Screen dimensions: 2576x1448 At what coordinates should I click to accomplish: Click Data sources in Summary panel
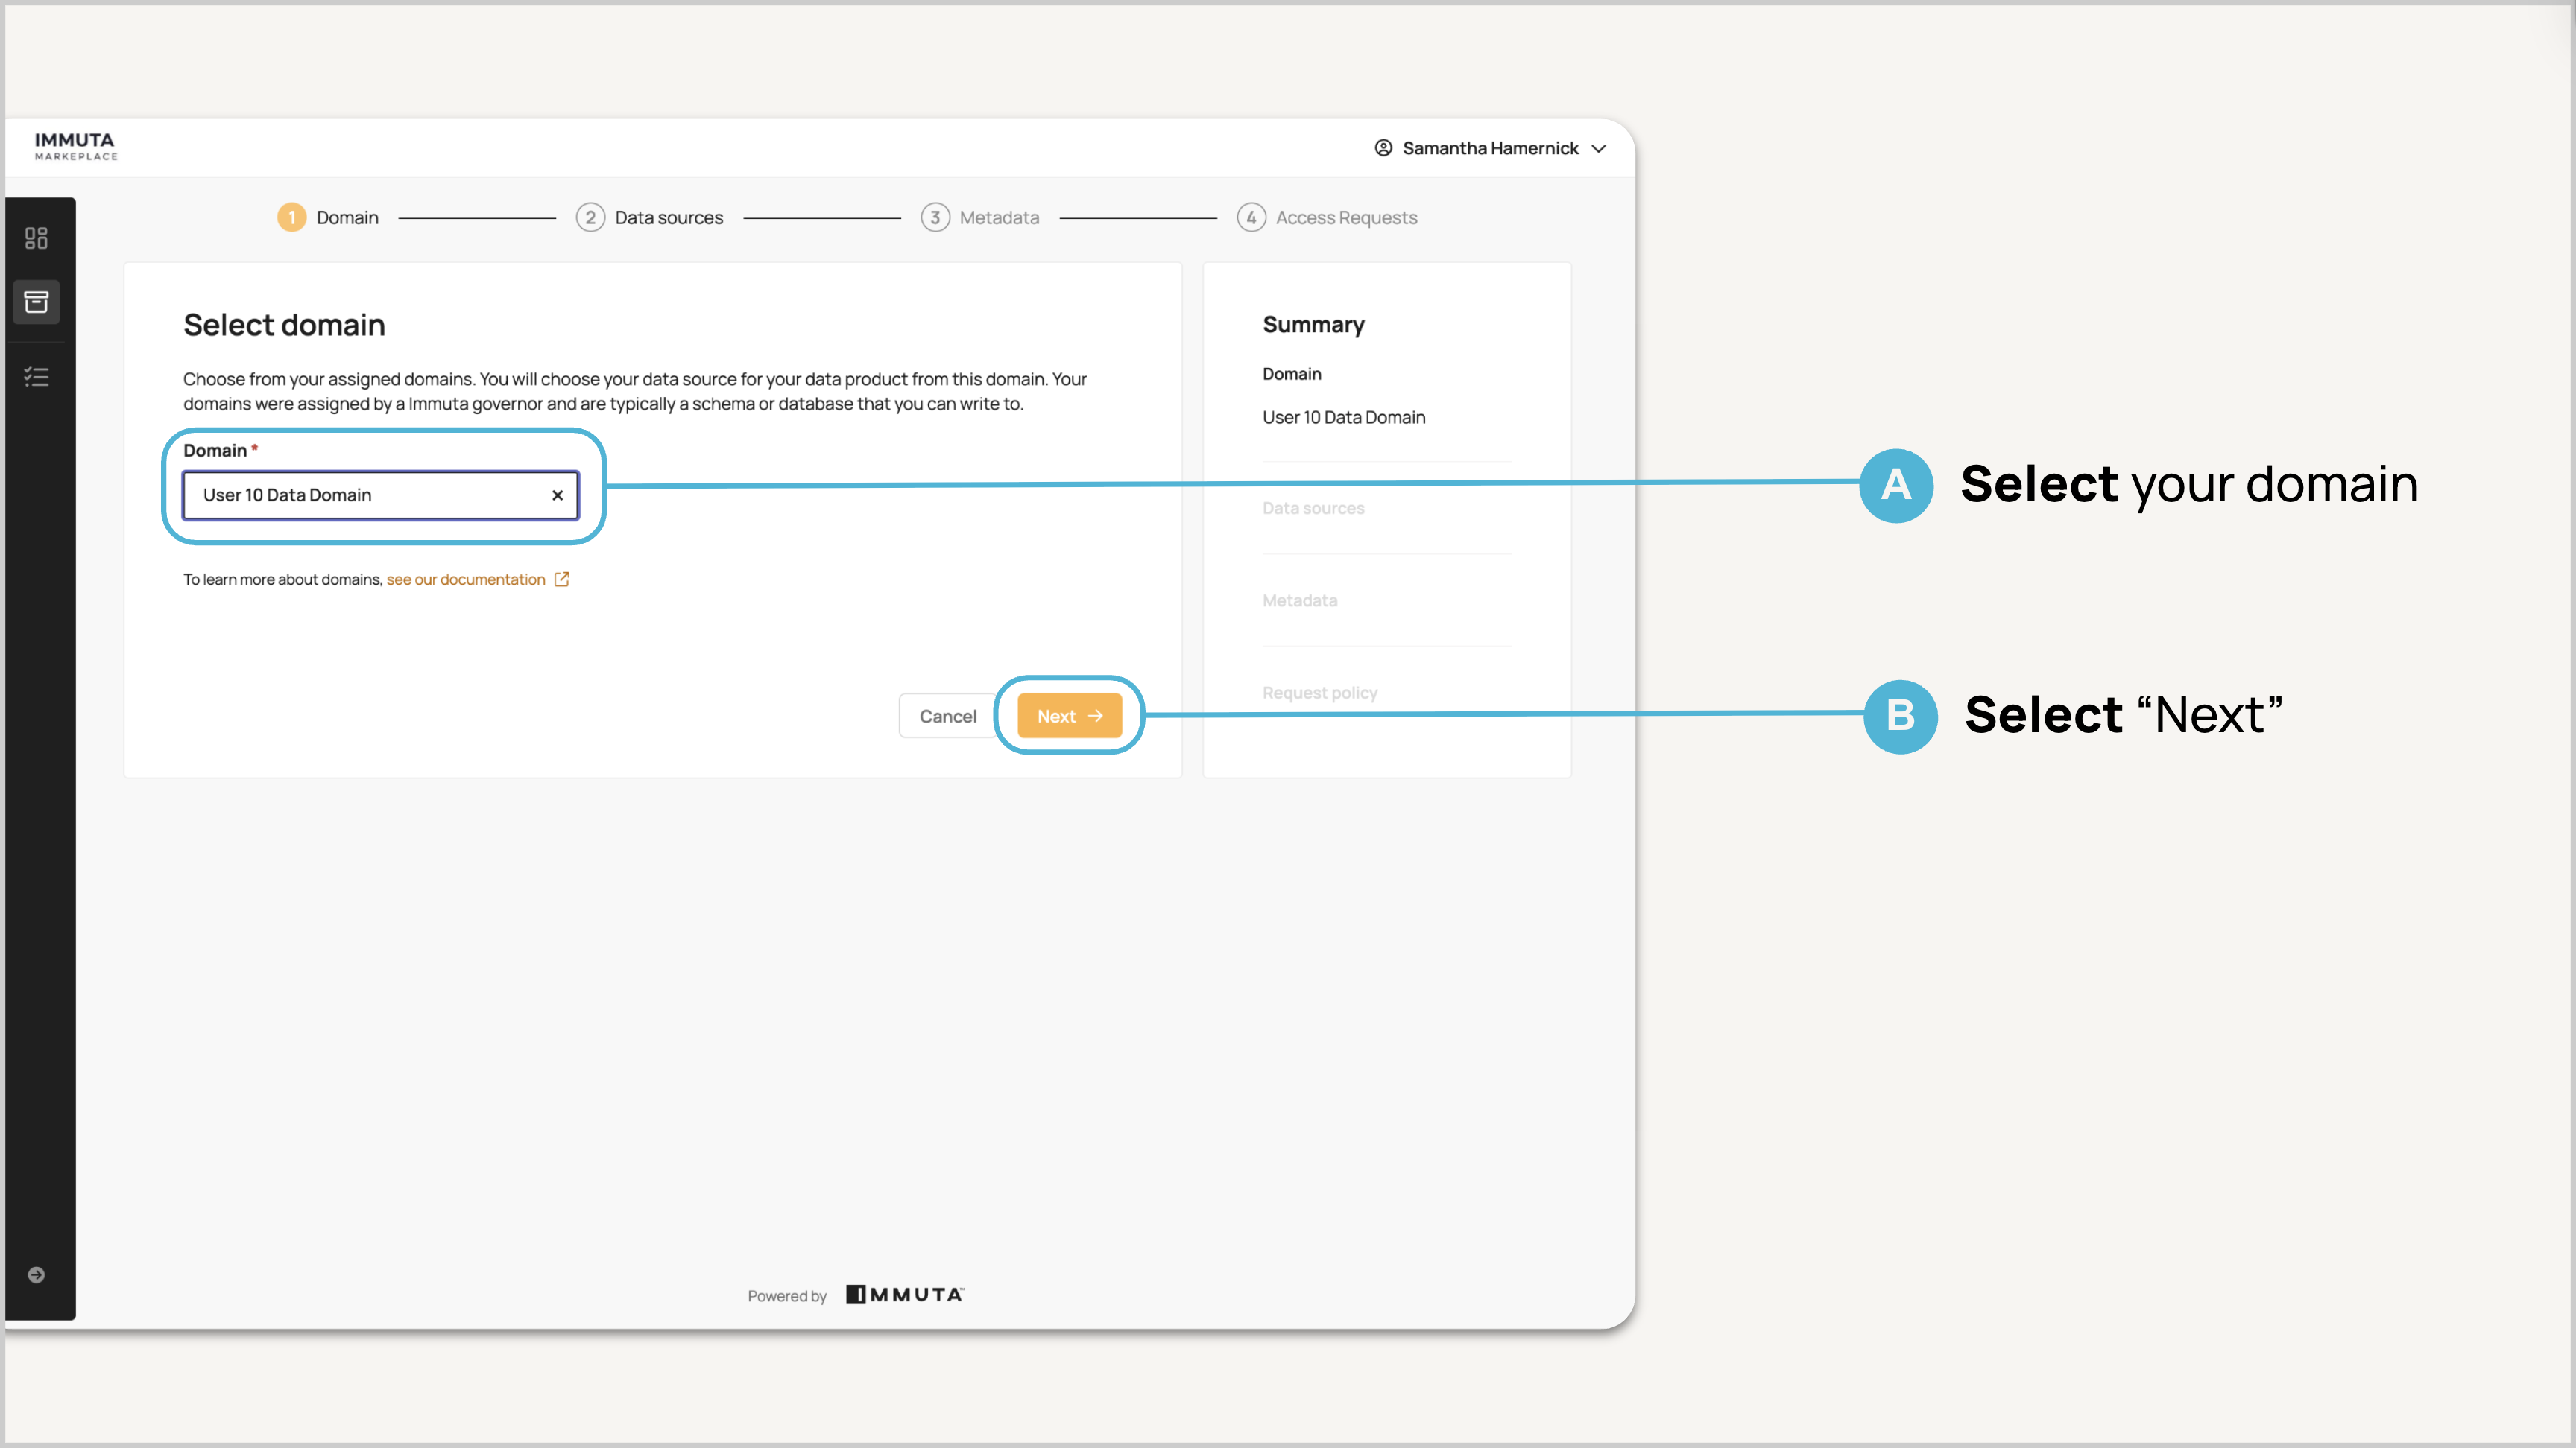click(x=1313, y=509)
